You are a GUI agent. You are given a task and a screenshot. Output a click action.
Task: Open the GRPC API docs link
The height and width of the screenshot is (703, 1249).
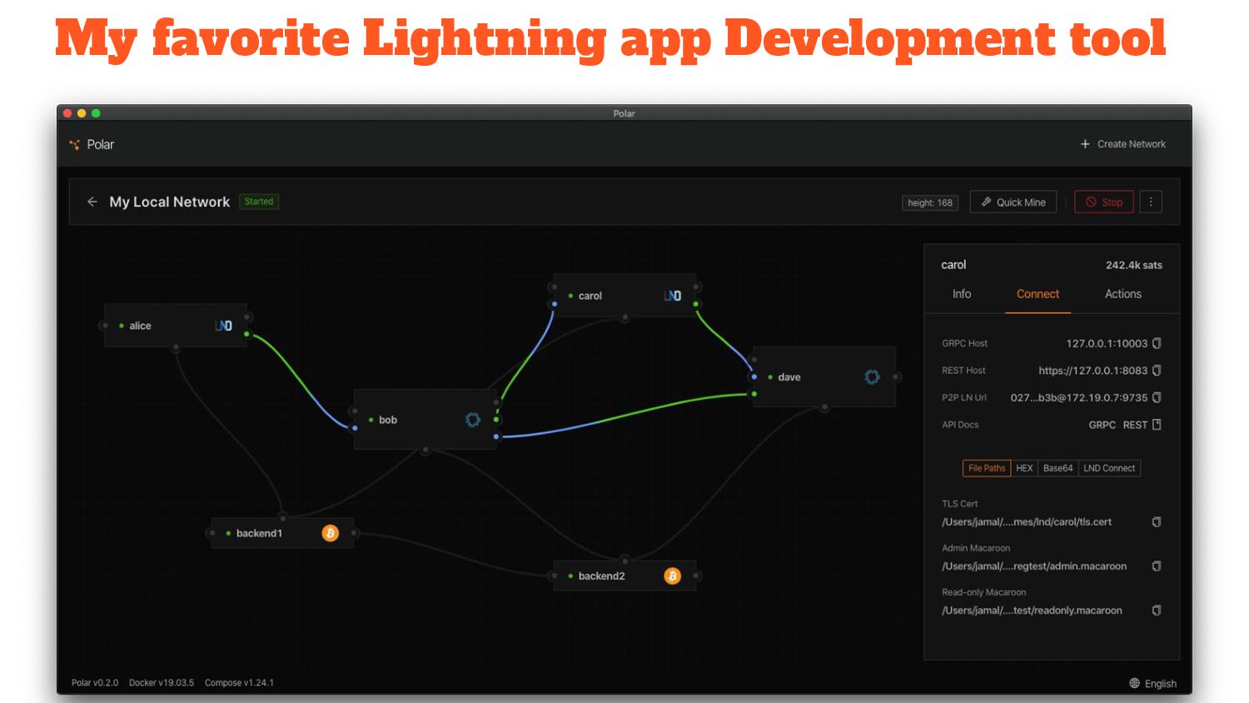click(x=1102, y=425)
